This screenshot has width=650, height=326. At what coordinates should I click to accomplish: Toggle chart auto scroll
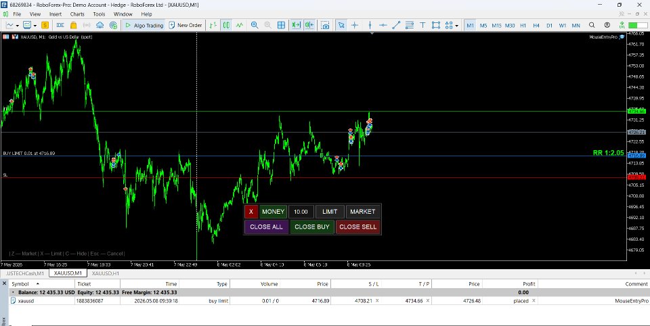click(x=296, y=25)
